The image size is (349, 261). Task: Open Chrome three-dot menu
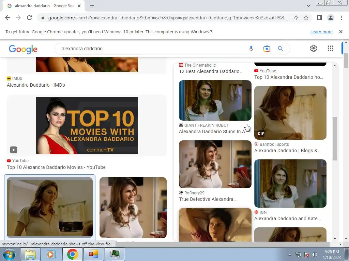pyautogui.click(x=342, y=18)
